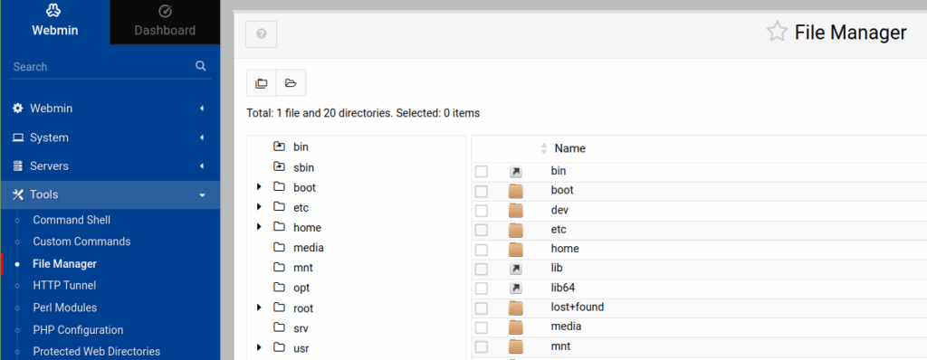The width and height of the screenshot is (927, 360).
Task: Click the boot folder icon in tree
Action: coord(280,187)
